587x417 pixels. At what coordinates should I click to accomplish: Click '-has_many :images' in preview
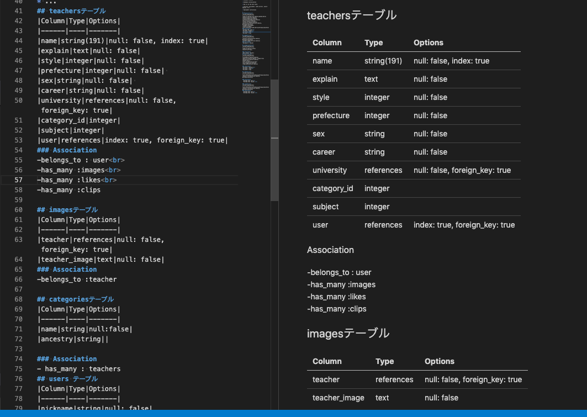click(341, 284)
